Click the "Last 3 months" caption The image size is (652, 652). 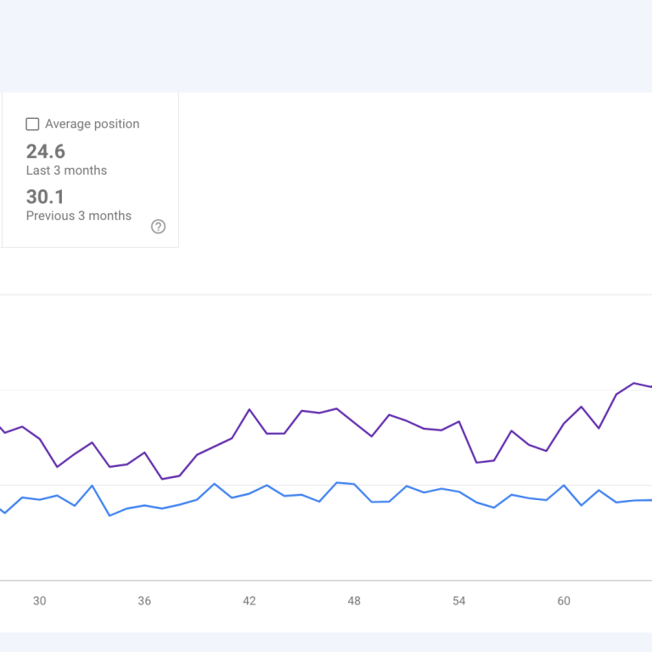click(66, 171)
